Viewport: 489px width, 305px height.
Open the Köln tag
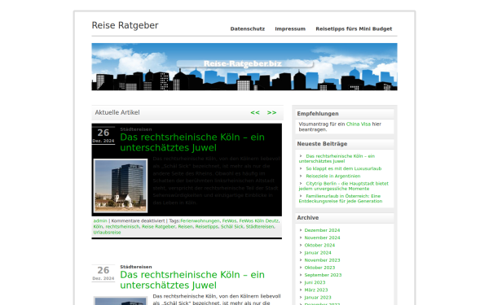click(x=98, y=227)
